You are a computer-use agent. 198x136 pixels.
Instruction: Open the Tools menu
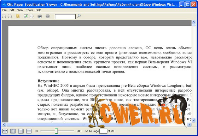[29, 10]
